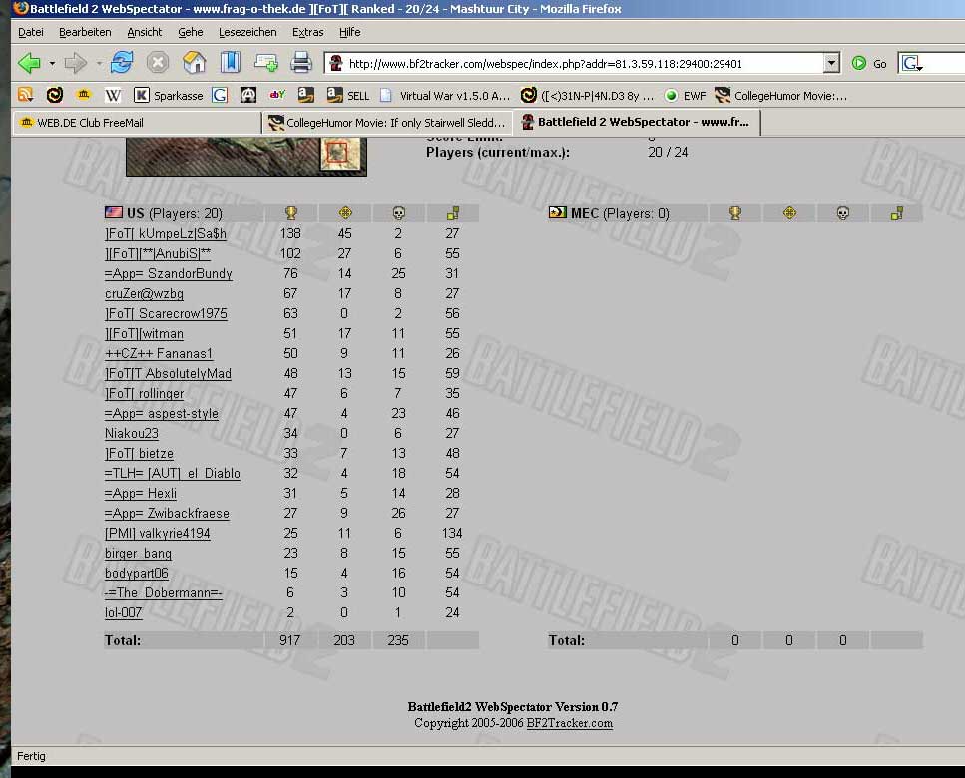The width and height of the screenshot is (965, 778).
Task: Open player Niakou23 profile
Action: 132,433
